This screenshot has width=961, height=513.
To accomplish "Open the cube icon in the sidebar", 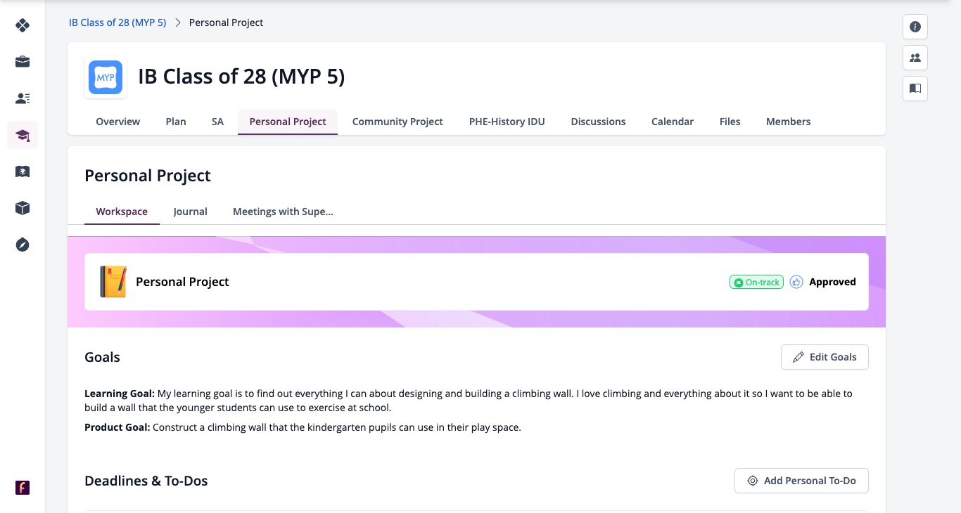I will coord(23,208).
